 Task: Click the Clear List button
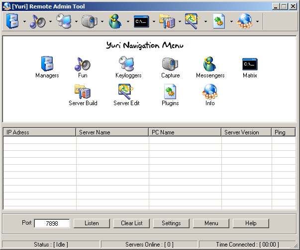tap(131, 223)
